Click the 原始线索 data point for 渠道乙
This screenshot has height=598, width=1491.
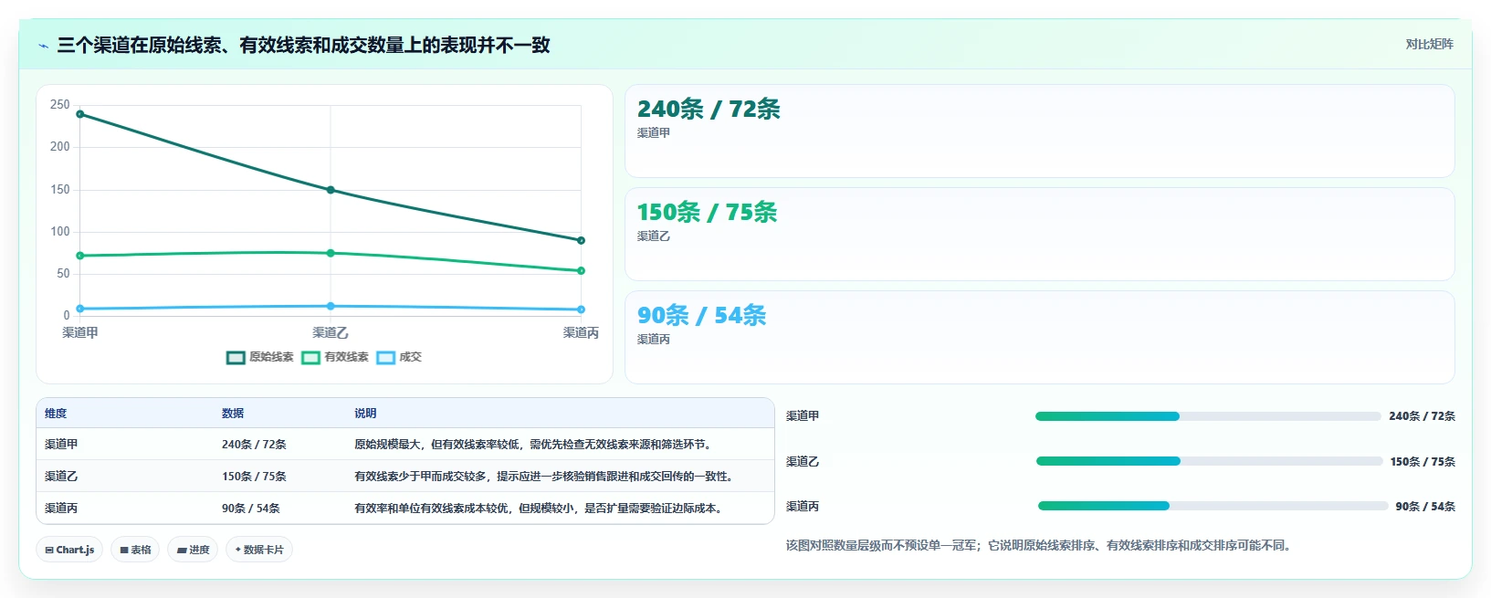pos(331,190)
